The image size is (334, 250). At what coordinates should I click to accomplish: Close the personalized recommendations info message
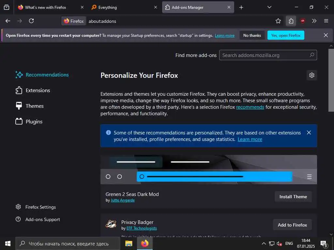(309, 133)
